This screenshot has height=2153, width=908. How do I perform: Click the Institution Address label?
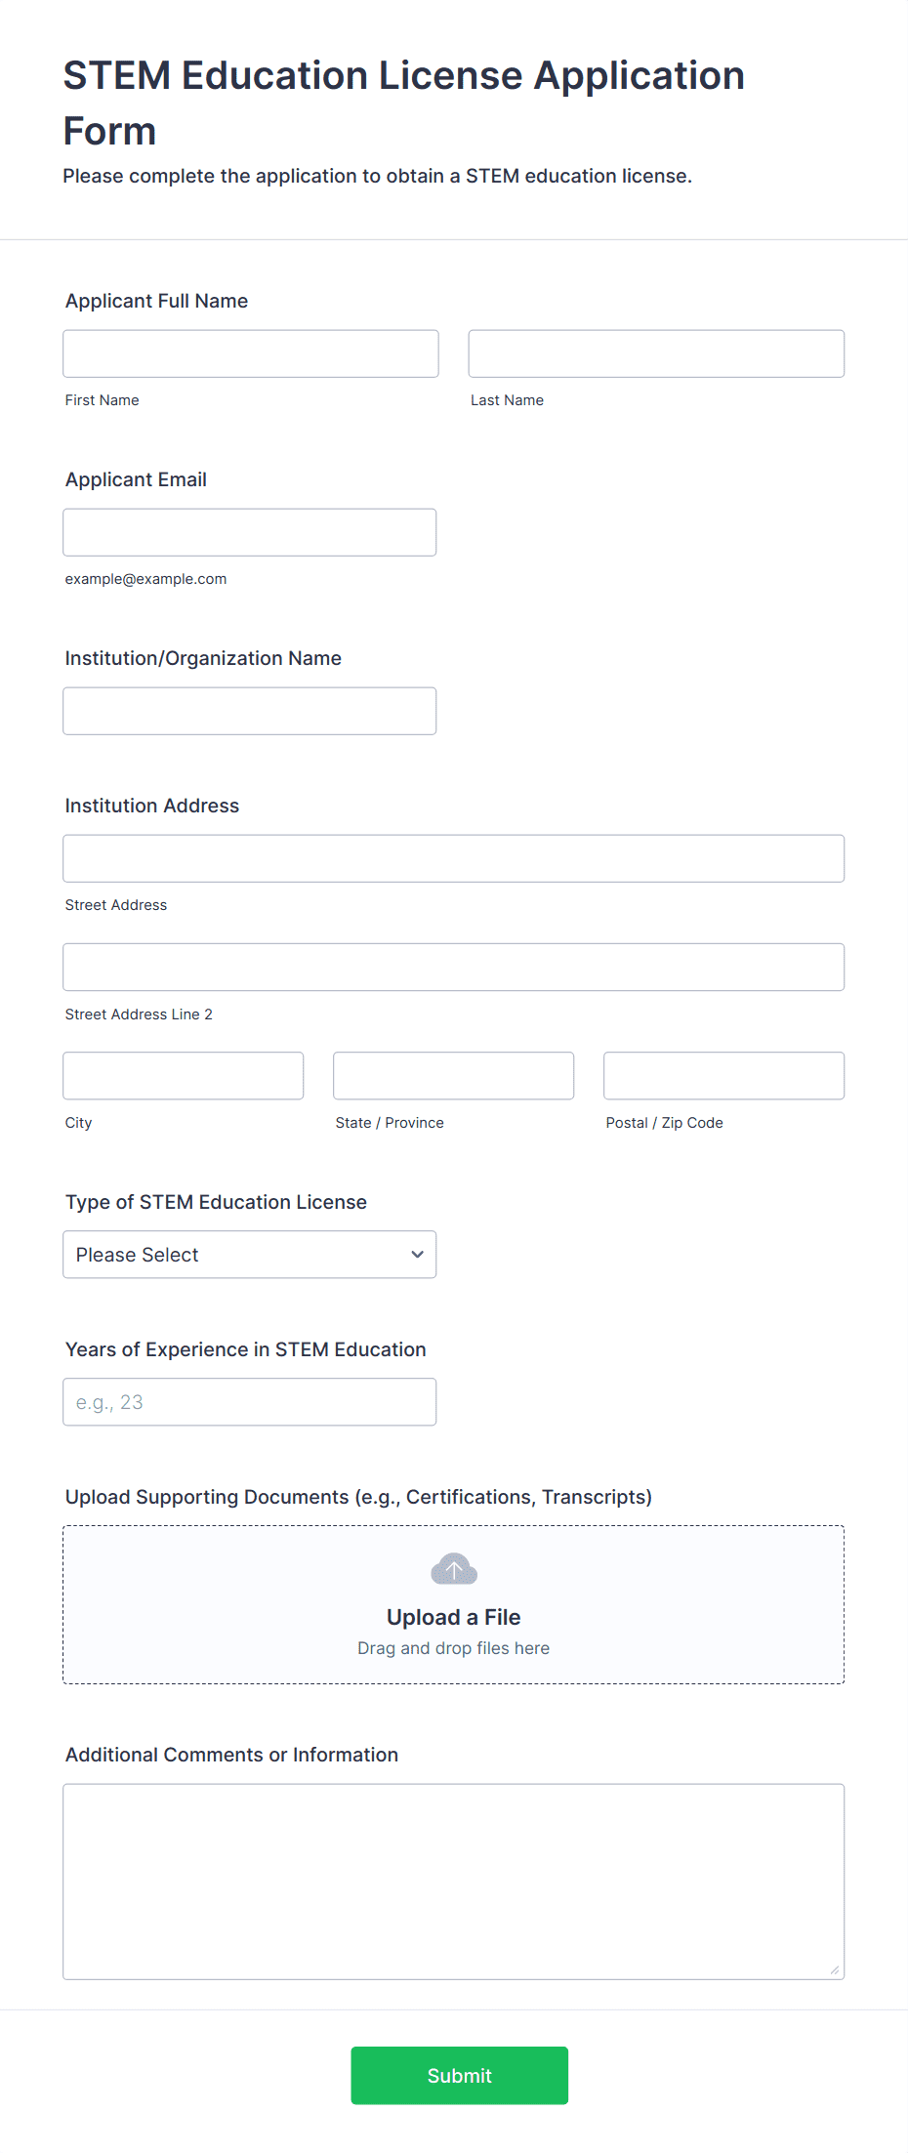click(152, 806)
